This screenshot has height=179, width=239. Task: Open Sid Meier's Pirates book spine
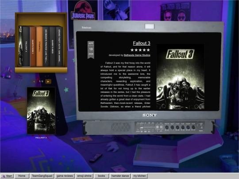[46, 46]
